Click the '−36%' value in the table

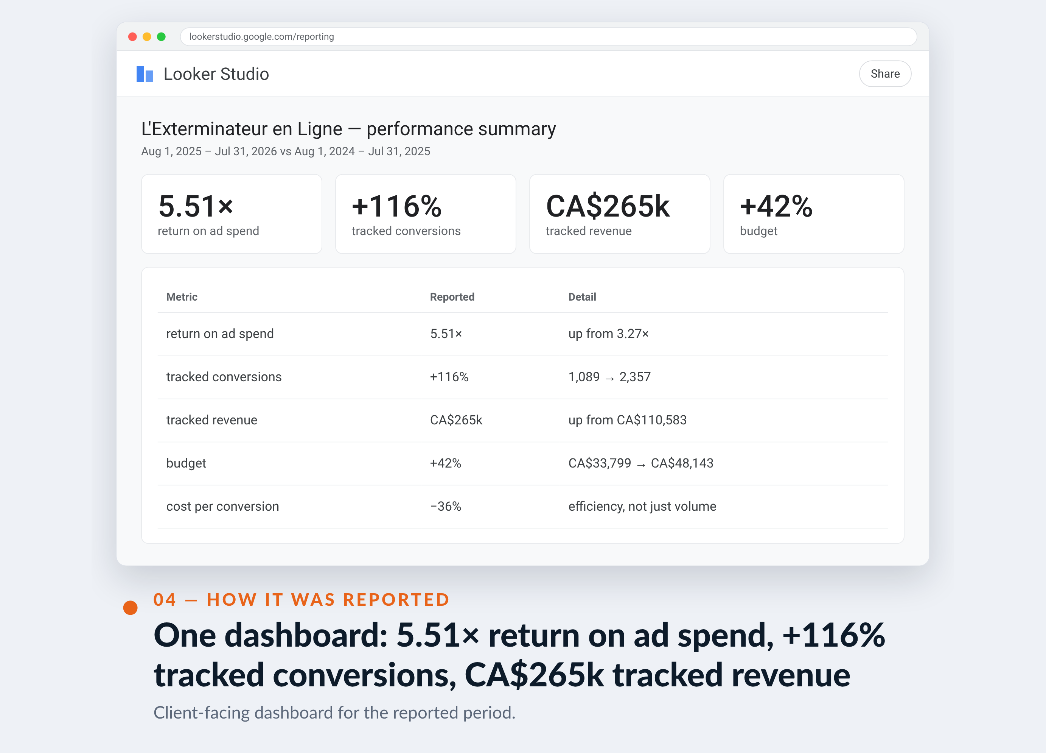(x=446, y=507)
